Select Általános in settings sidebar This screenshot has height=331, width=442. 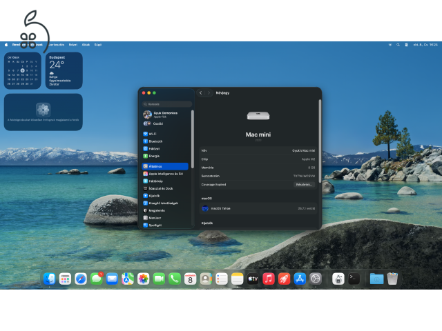tap(165, 166)
